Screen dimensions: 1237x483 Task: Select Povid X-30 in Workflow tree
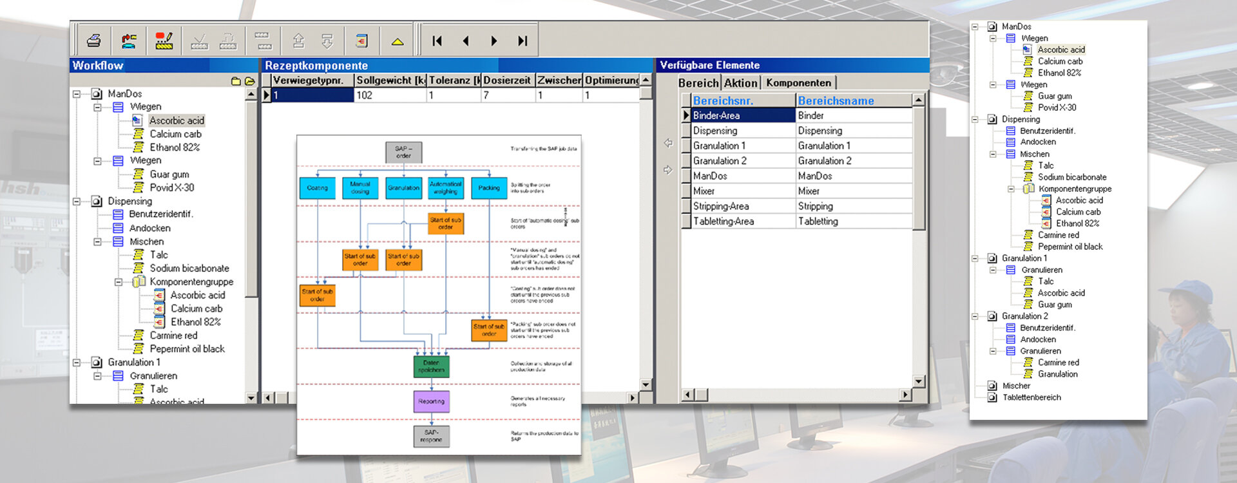click(x=171, y=188)
